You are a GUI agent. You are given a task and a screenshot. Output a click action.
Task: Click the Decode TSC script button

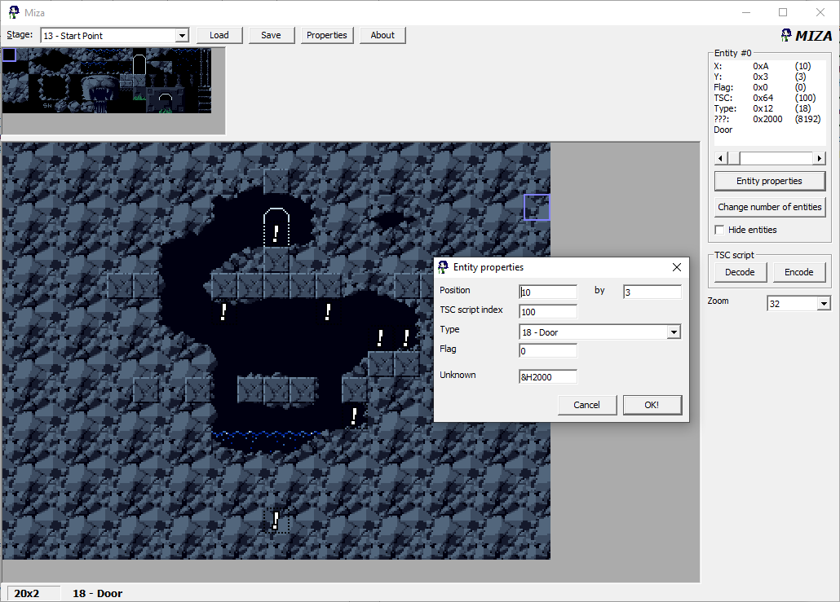[x=740, y=272]
